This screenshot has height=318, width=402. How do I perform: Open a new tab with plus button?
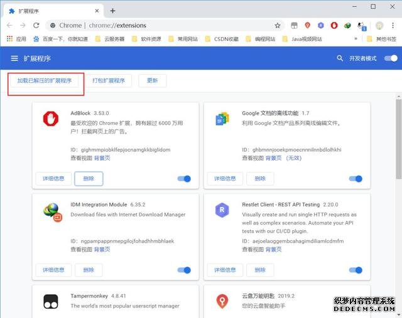[112, 11]
